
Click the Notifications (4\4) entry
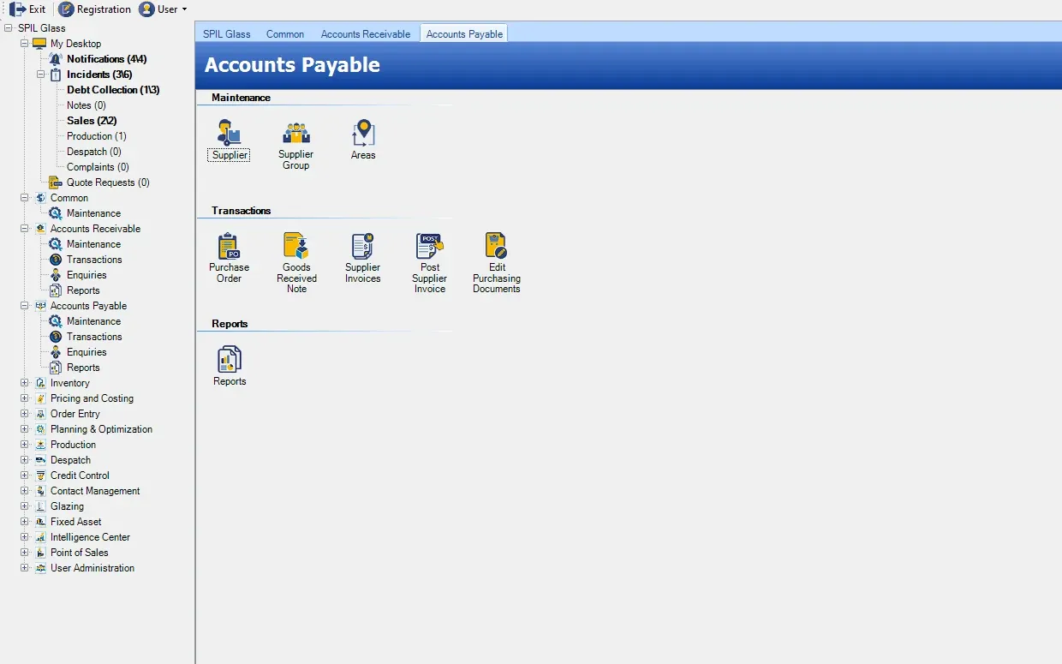click(x=107, y=59)
